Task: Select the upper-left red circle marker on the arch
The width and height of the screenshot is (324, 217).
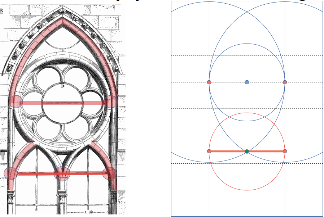Action: (x=16, y=102)
